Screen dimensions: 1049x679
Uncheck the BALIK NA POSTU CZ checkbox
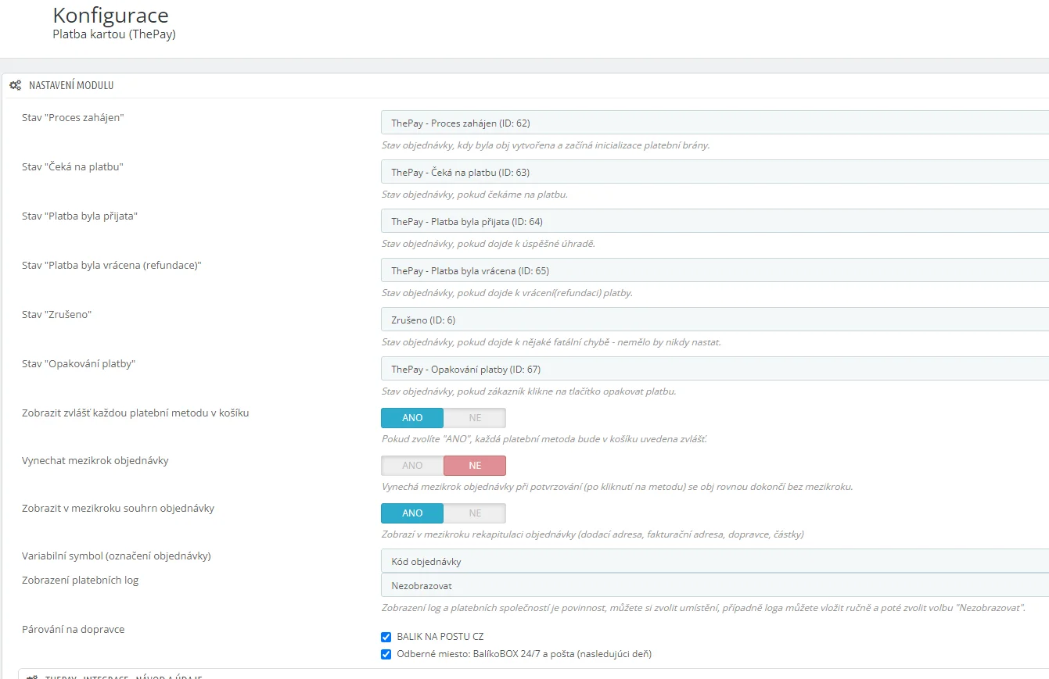[386, 637]
